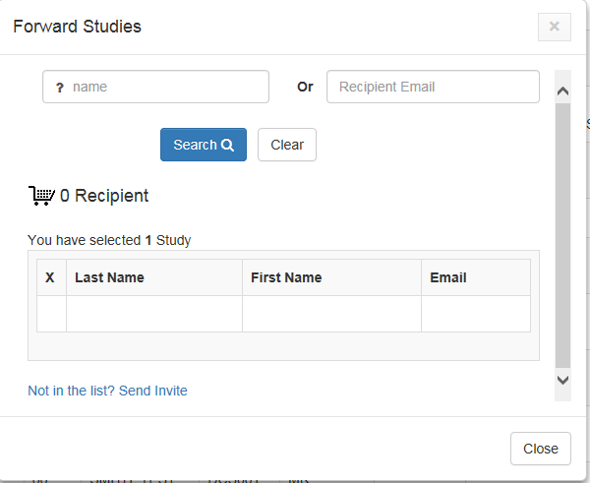
Task: Click the scroll down arrow chevron
Action: 562,380
